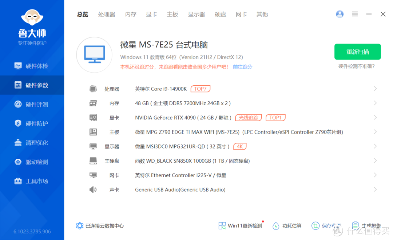
Task: Click the 功耗估算 droplet icon
Action: pyautogui.click(x=276, y=226)
